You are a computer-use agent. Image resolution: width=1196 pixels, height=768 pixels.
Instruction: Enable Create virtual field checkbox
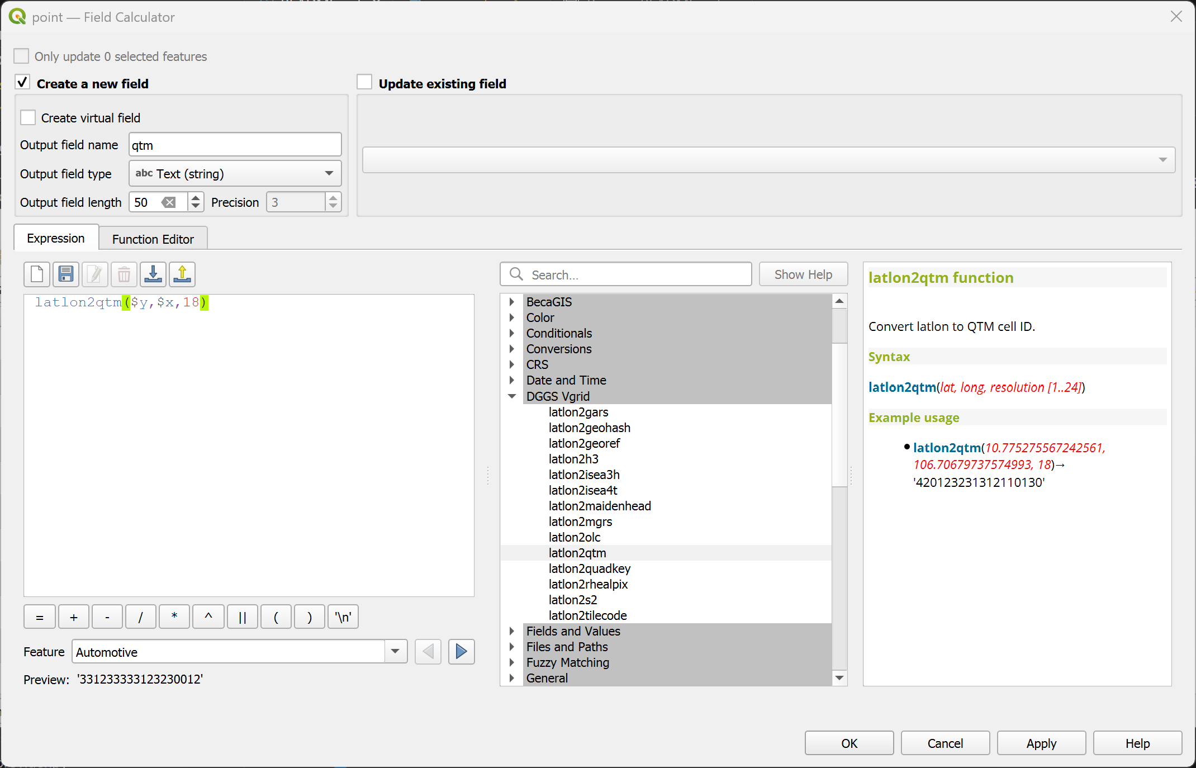coord(28,118)
